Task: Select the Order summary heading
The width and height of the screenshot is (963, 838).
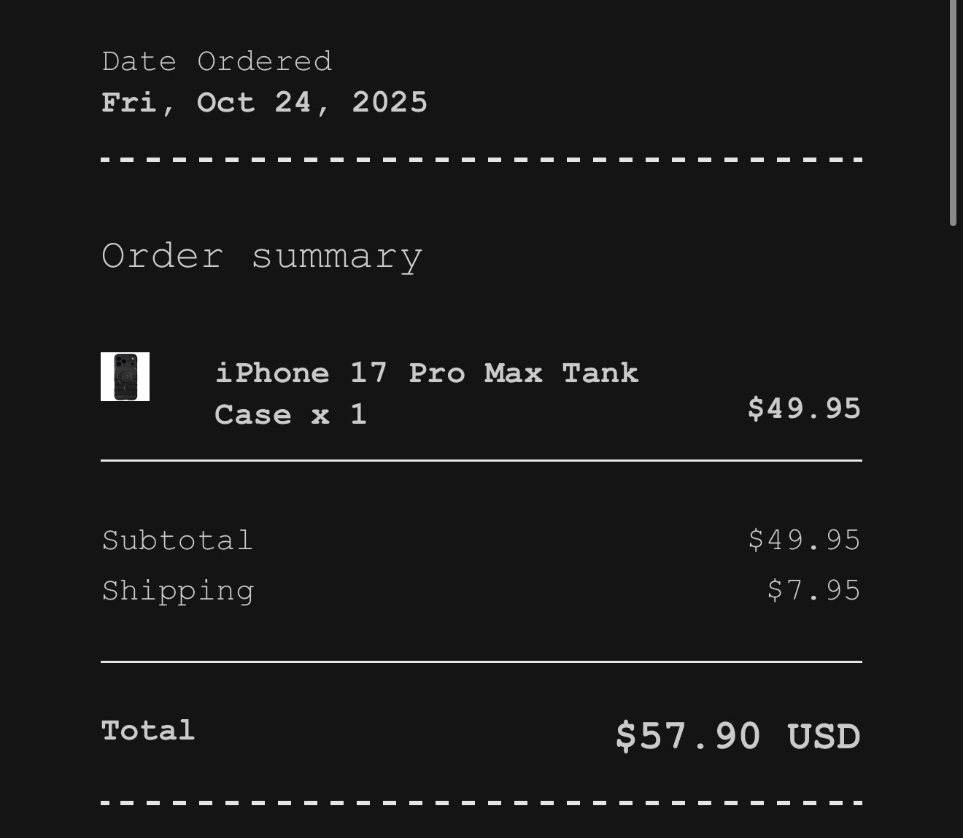Action: coord(262,257)
